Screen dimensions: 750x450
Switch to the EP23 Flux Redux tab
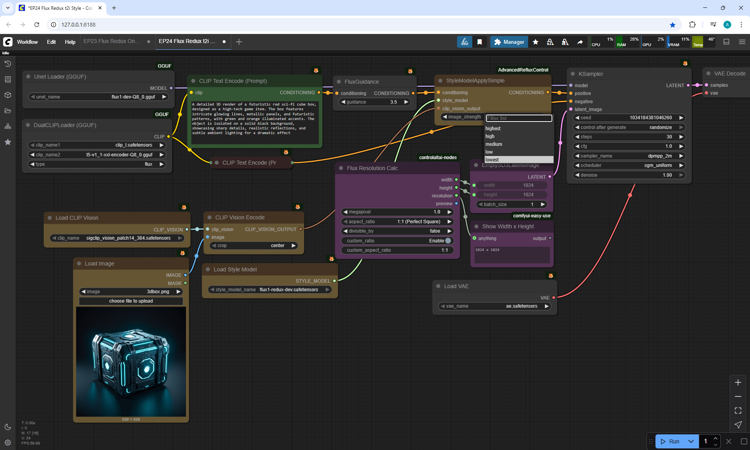click(112, 41)
